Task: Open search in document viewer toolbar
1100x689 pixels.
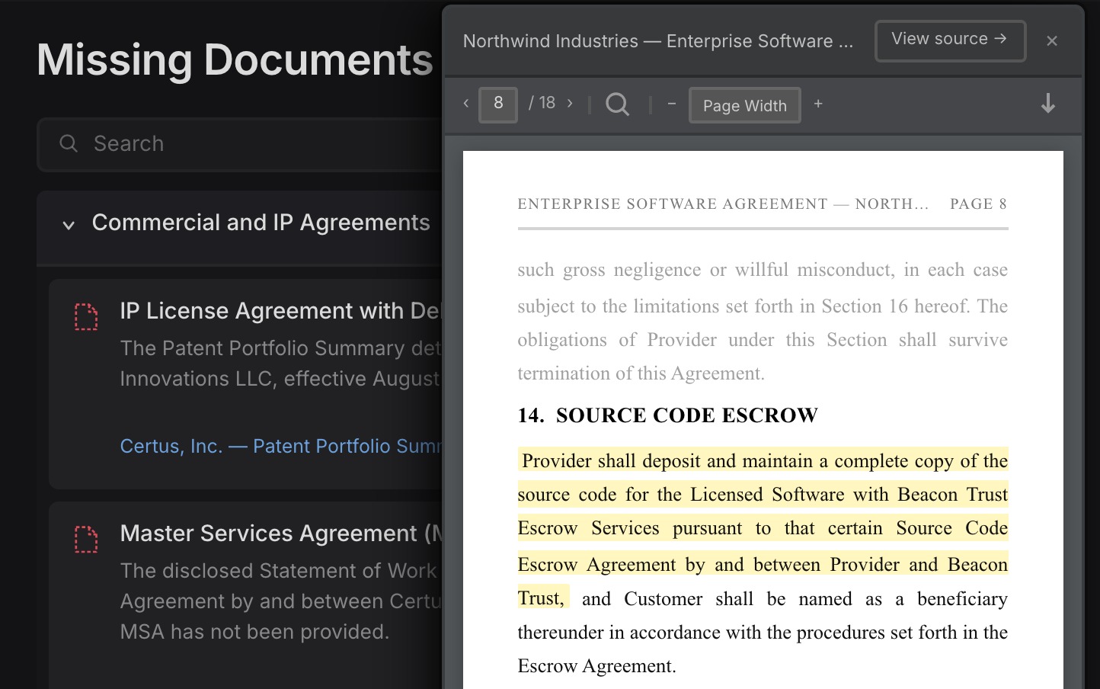Action: 618,104
